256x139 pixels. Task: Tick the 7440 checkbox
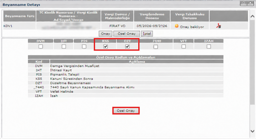[156, 47]
